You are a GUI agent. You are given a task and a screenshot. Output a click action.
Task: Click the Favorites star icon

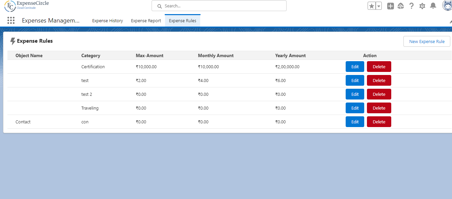[x=372, y=6]
